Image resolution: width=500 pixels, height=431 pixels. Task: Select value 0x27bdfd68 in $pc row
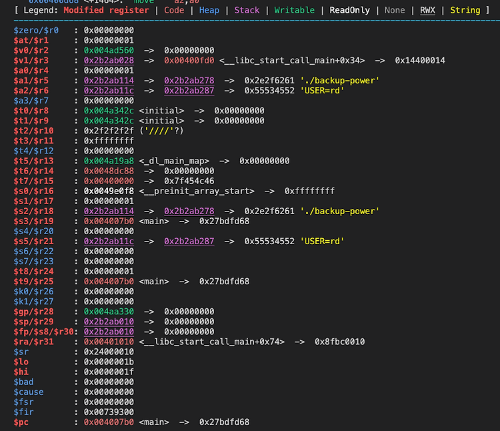(224, 422)
